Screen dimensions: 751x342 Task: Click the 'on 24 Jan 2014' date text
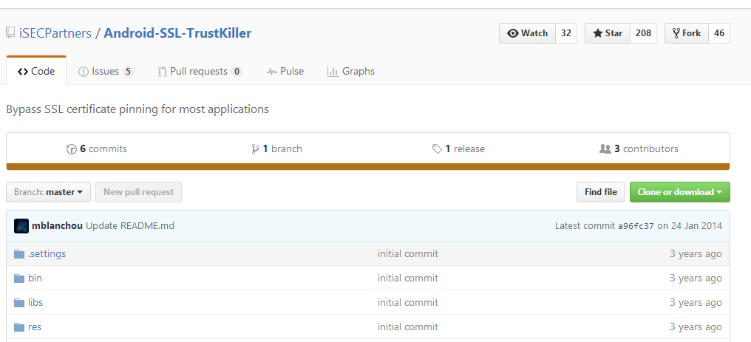point(690,226)
